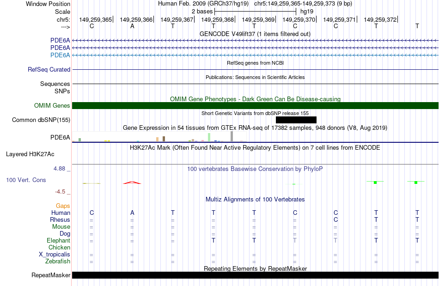This screenshot has height=286, width=439.
Task: Click the Elephant alignment row label
Action: 59,241
